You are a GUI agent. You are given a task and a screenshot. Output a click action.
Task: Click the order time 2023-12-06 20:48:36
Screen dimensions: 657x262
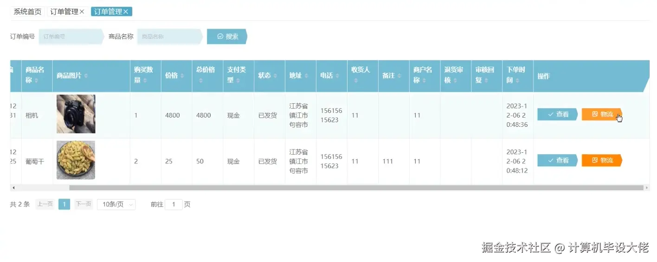[x=517, y=115]
